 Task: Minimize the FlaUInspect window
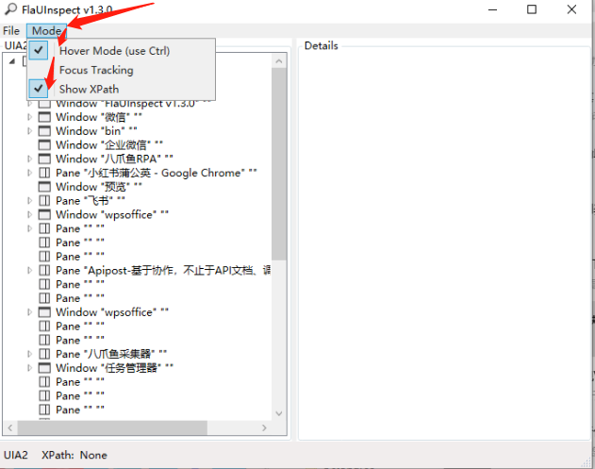492,9
